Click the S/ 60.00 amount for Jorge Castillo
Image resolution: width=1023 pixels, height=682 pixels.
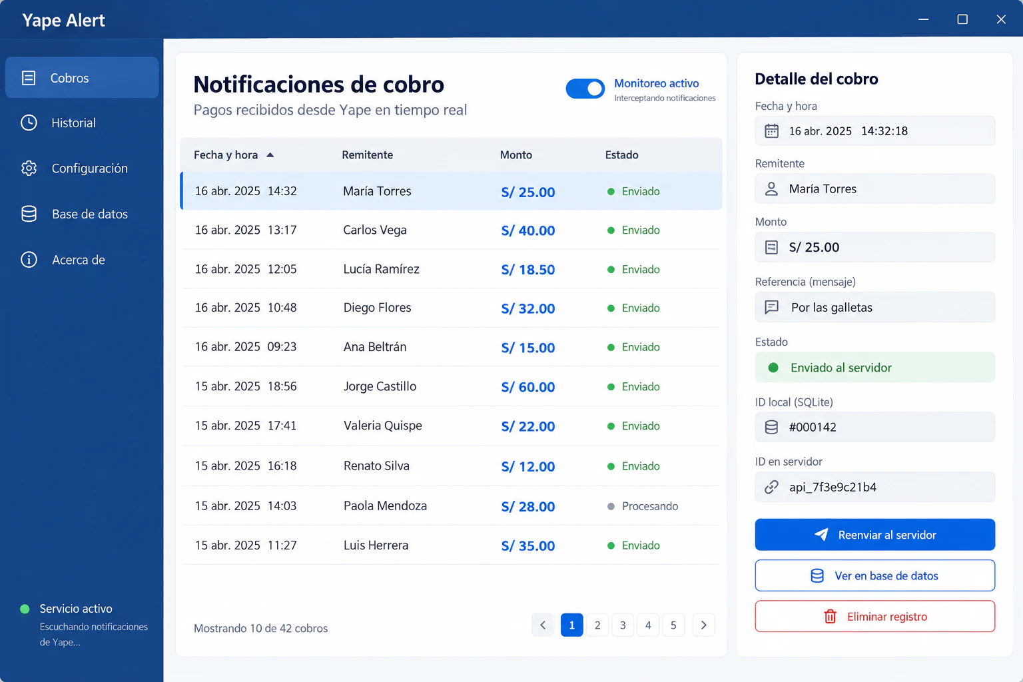pyautogui.click(x=527, y=387)
